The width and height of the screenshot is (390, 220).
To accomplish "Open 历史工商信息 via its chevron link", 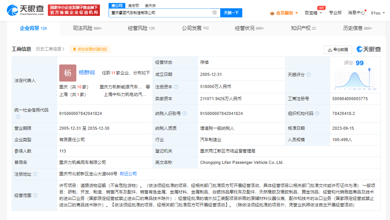I will 50,49.
